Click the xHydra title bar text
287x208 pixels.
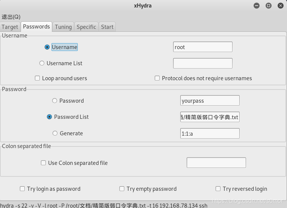[143, 6]
